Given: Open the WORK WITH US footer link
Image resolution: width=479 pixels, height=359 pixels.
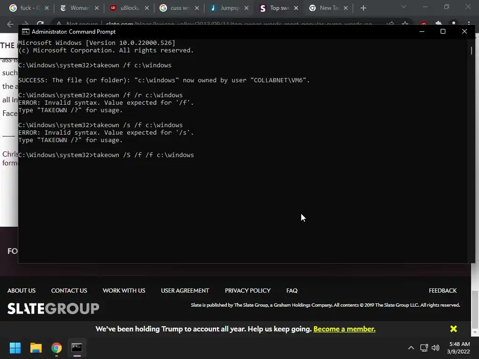Looking at the screenshot, I should 124,291.
